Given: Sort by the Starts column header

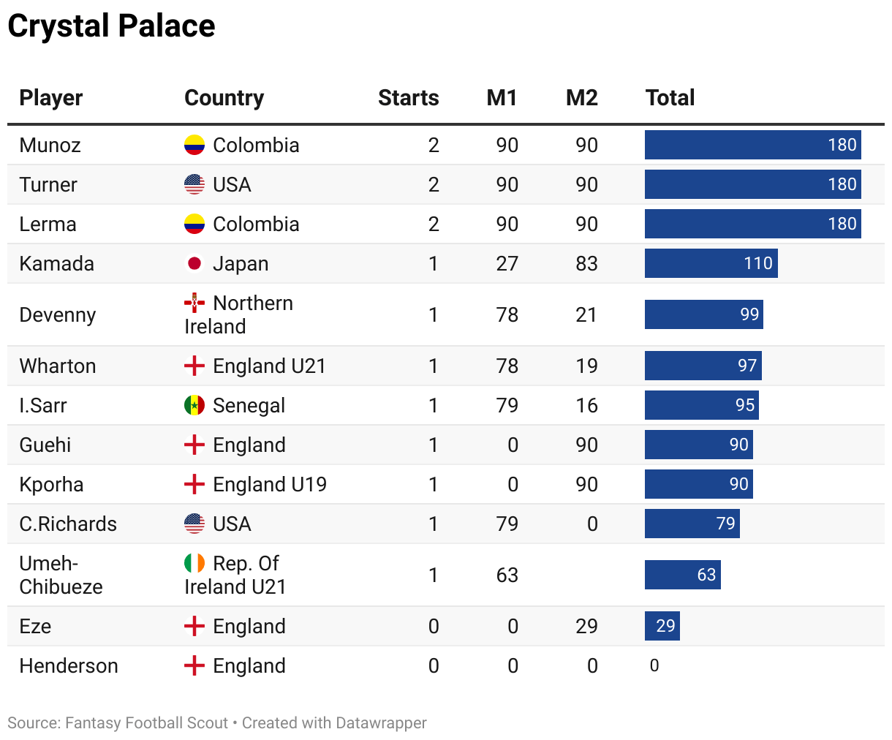Looking at the screenshot, I should pyautogui.click(x=408, y=98).
